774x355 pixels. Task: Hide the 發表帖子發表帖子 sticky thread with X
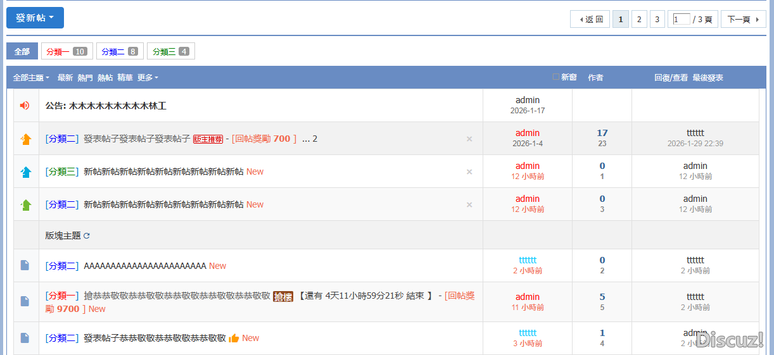tap(469, 139)
